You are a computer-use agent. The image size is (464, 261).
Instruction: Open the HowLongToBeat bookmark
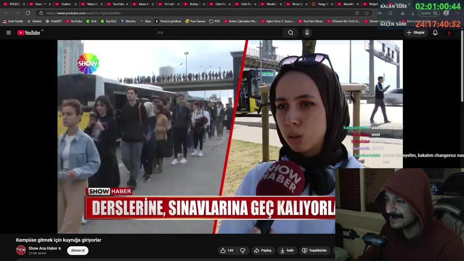(x=168, y=21)
